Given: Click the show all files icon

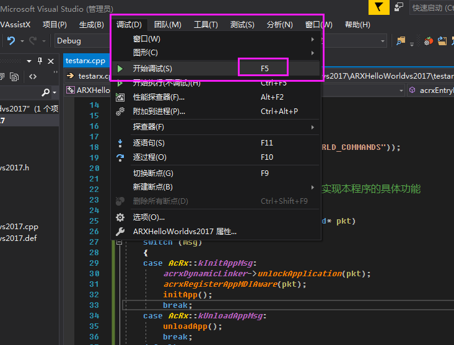Looking at the screenshot, I should (x=1, y=77).
